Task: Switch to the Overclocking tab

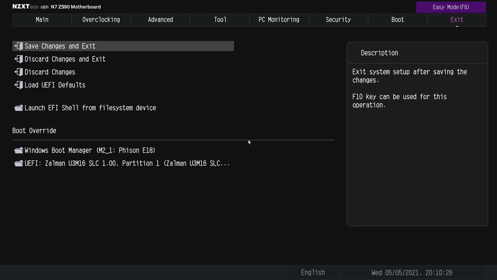Action: [x=101, y=20]
